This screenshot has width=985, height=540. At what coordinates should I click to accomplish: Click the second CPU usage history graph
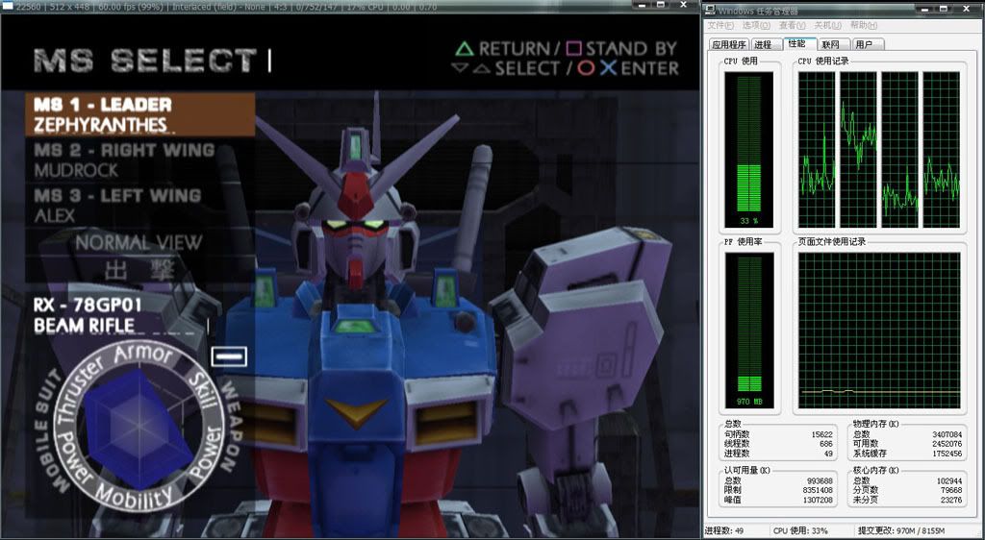coord(858,150)
